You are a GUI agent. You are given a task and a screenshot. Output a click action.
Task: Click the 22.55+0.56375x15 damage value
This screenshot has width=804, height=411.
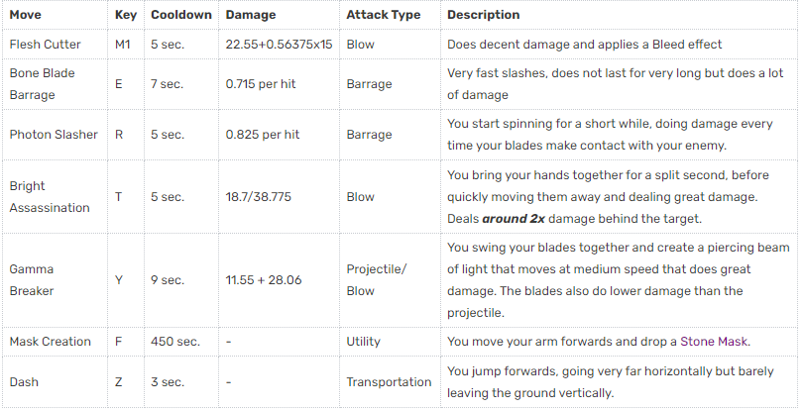(x=279, y=45)
